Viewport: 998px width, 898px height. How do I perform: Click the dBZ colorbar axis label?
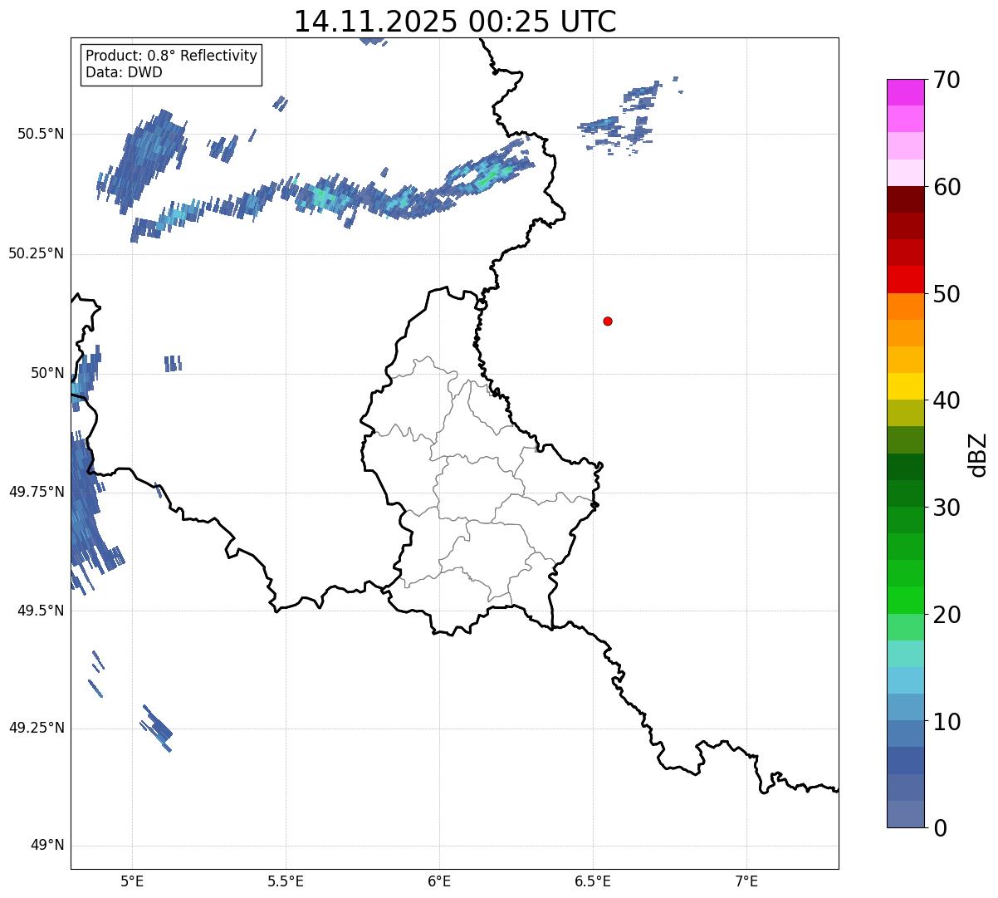click(x=978, y=454)
